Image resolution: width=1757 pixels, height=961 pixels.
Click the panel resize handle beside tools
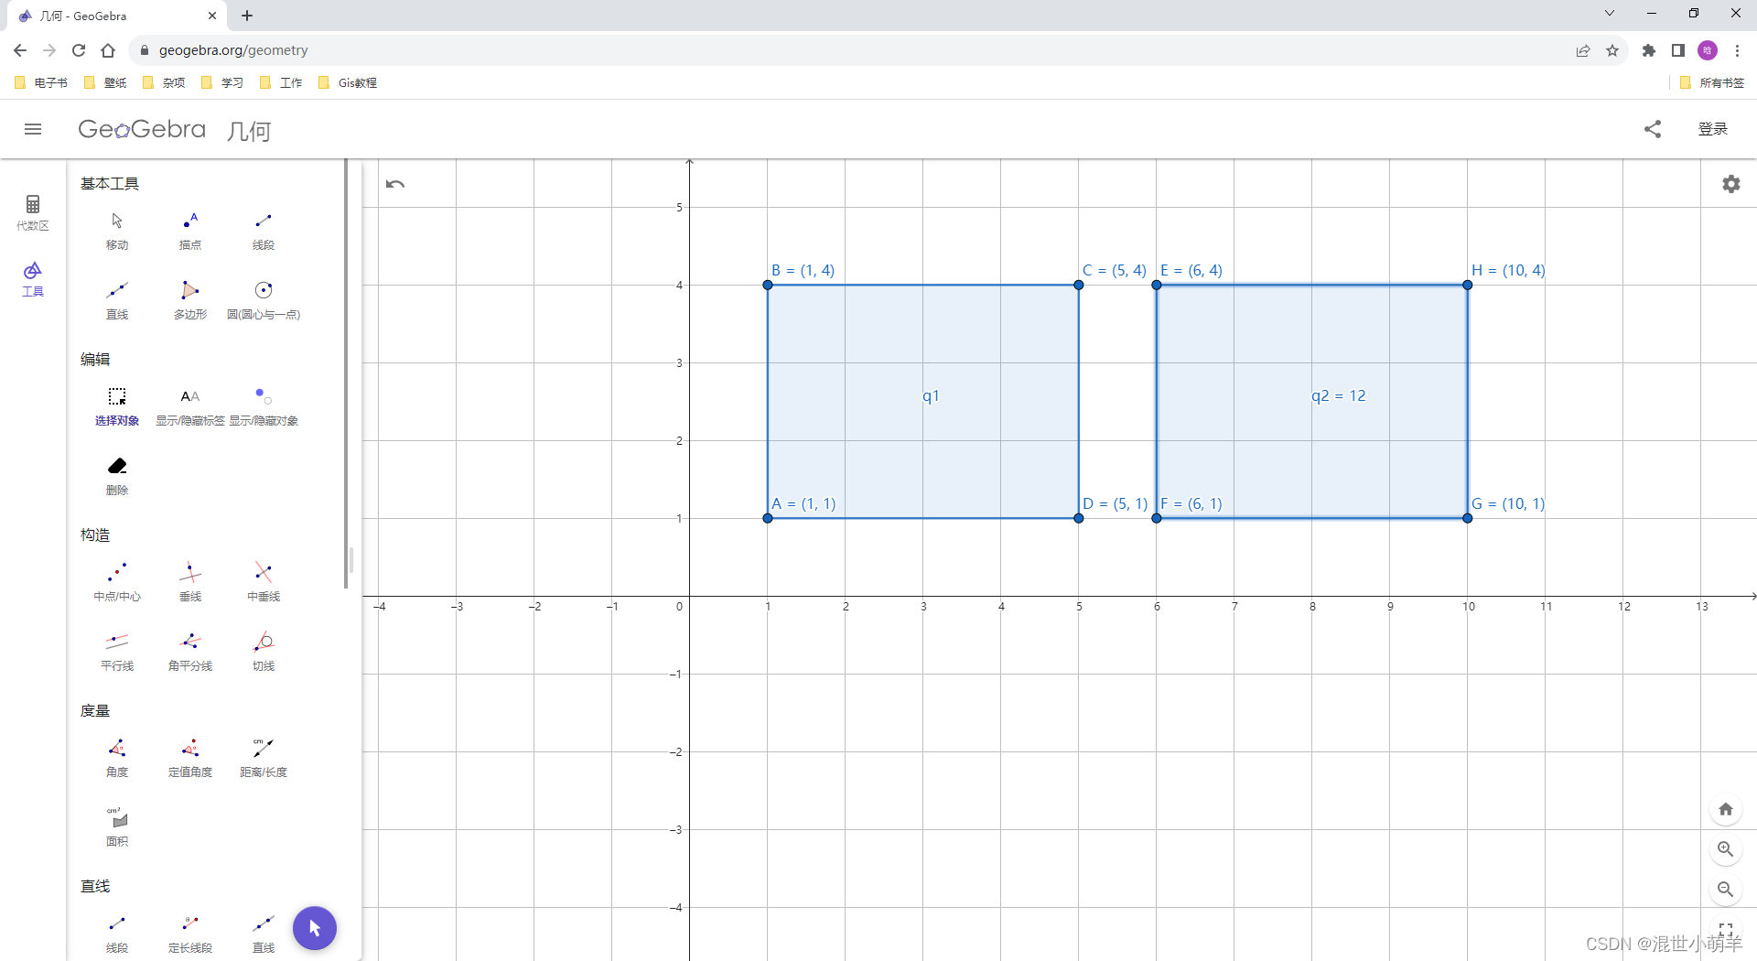point(351,560)
